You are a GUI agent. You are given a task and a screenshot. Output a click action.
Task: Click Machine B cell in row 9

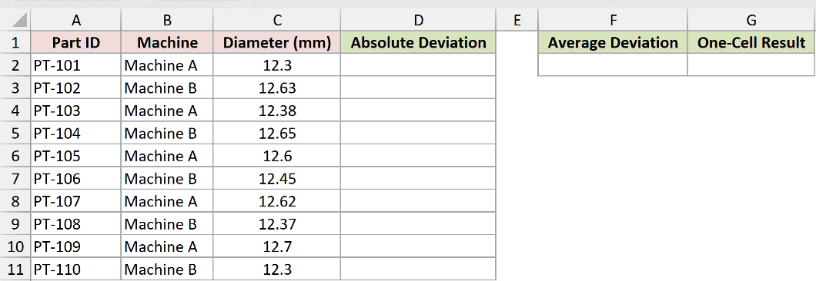167,224
